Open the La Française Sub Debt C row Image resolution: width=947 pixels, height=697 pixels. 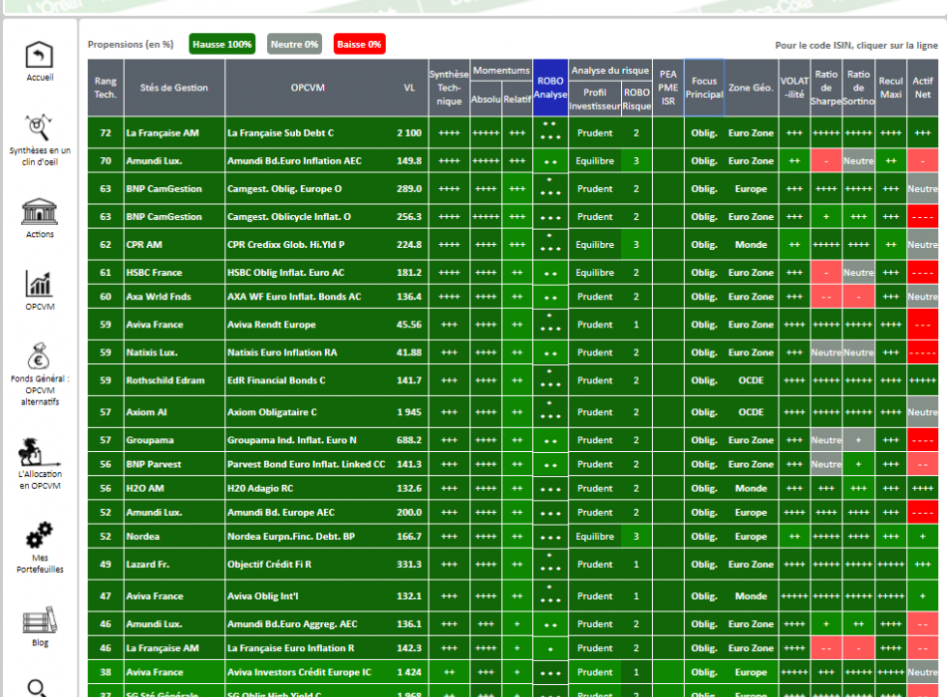tap(512, 132)
